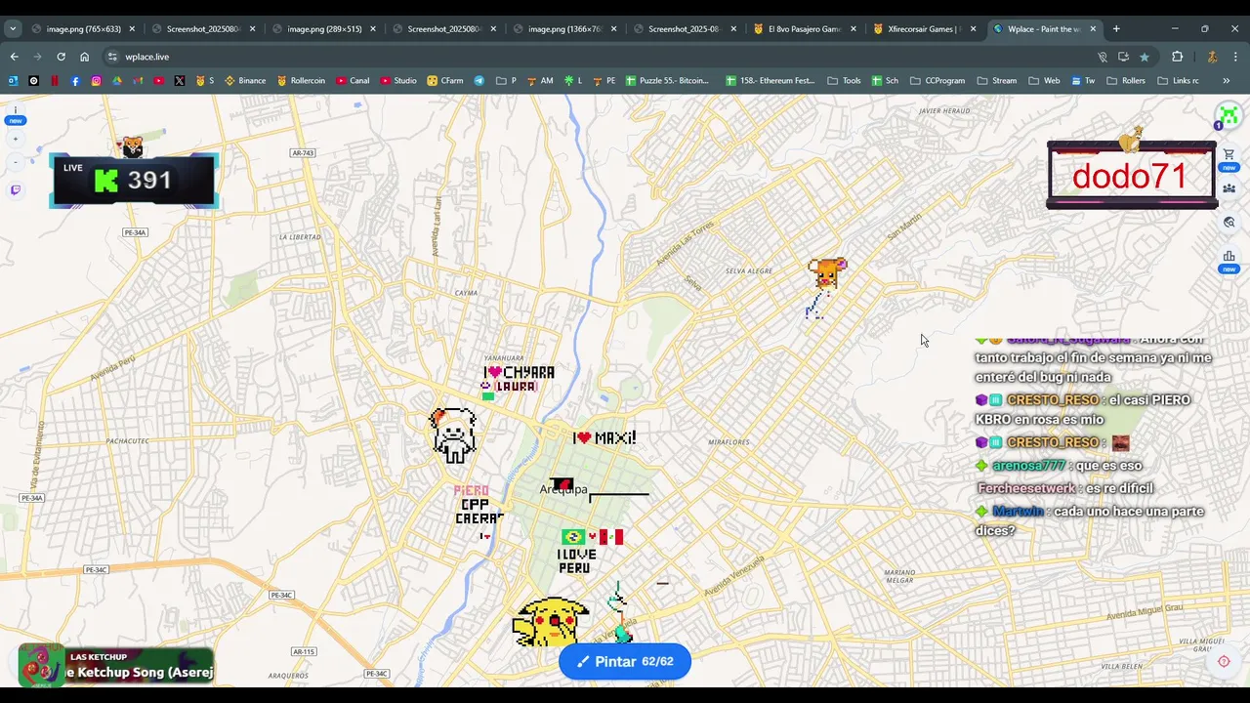1250x703 pixels.
Task: Open the Outlook bookmark
Action: 13,80
